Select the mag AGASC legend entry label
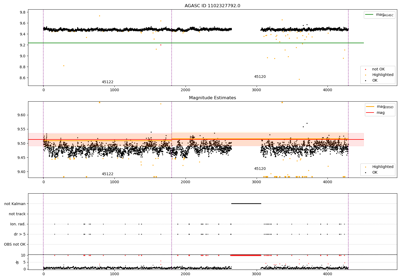Viewport: 401px width, 280px height. coord(385,15)
